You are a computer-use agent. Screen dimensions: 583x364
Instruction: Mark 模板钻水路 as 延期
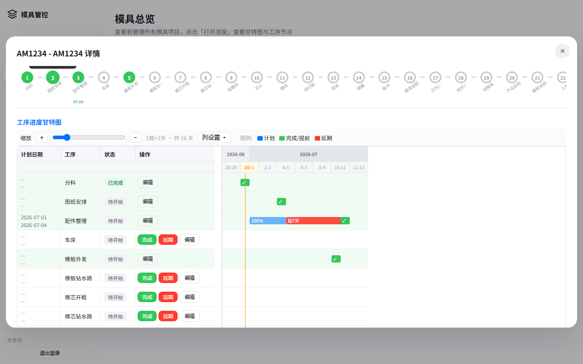click(x=168, y=278)
